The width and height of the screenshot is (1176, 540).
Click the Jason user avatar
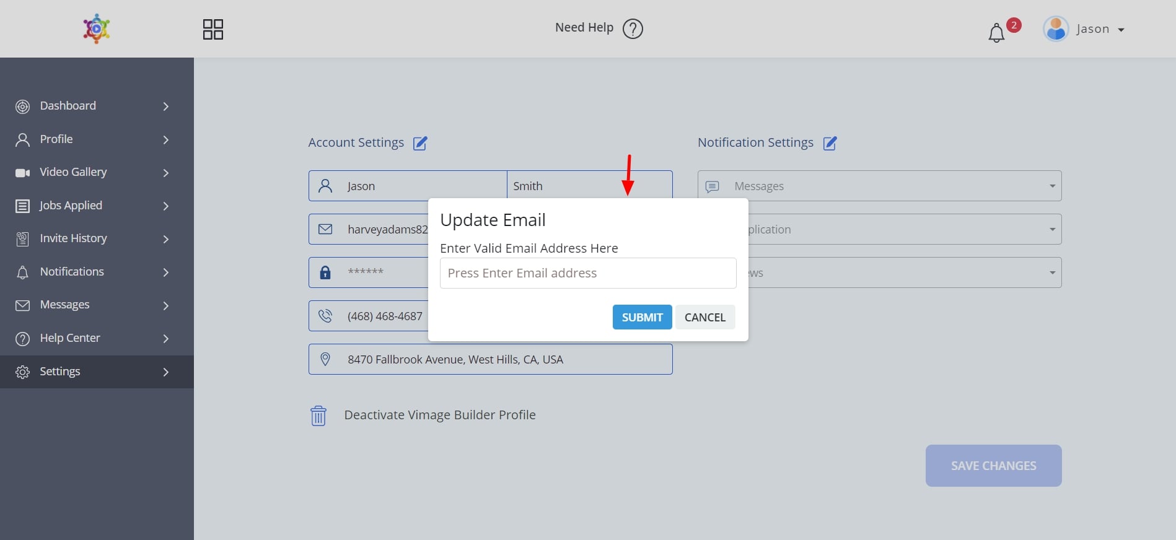1056,29
